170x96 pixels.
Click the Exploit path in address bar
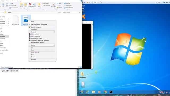10,13
